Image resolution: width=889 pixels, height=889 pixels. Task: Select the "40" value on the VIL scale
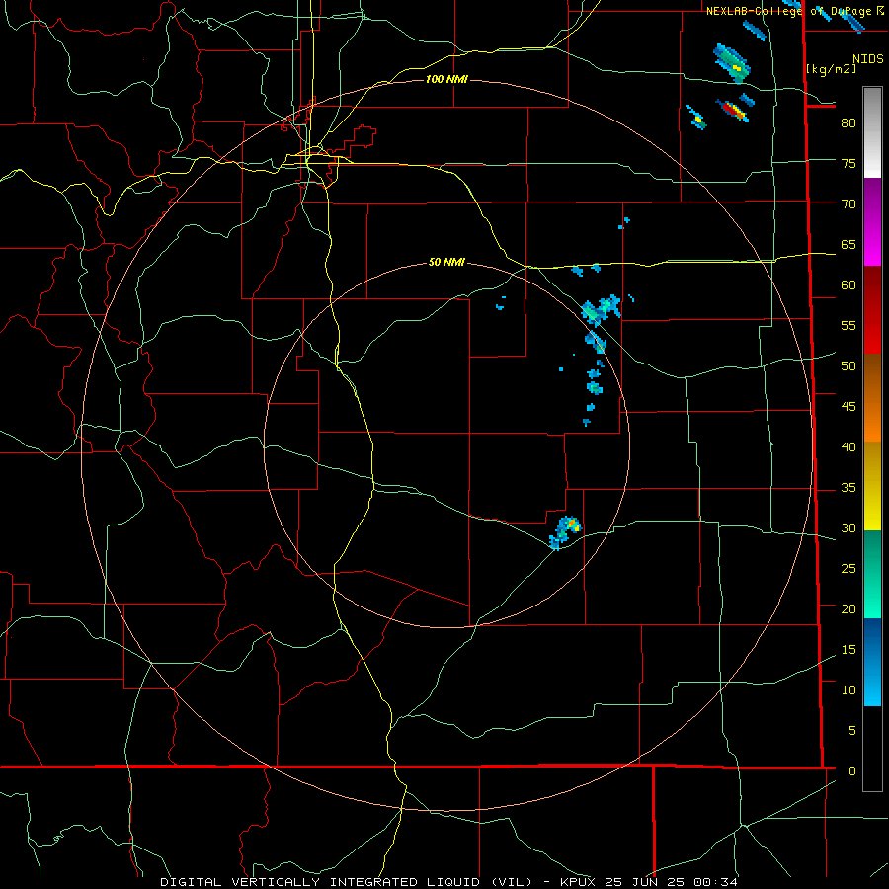point(849,447)
